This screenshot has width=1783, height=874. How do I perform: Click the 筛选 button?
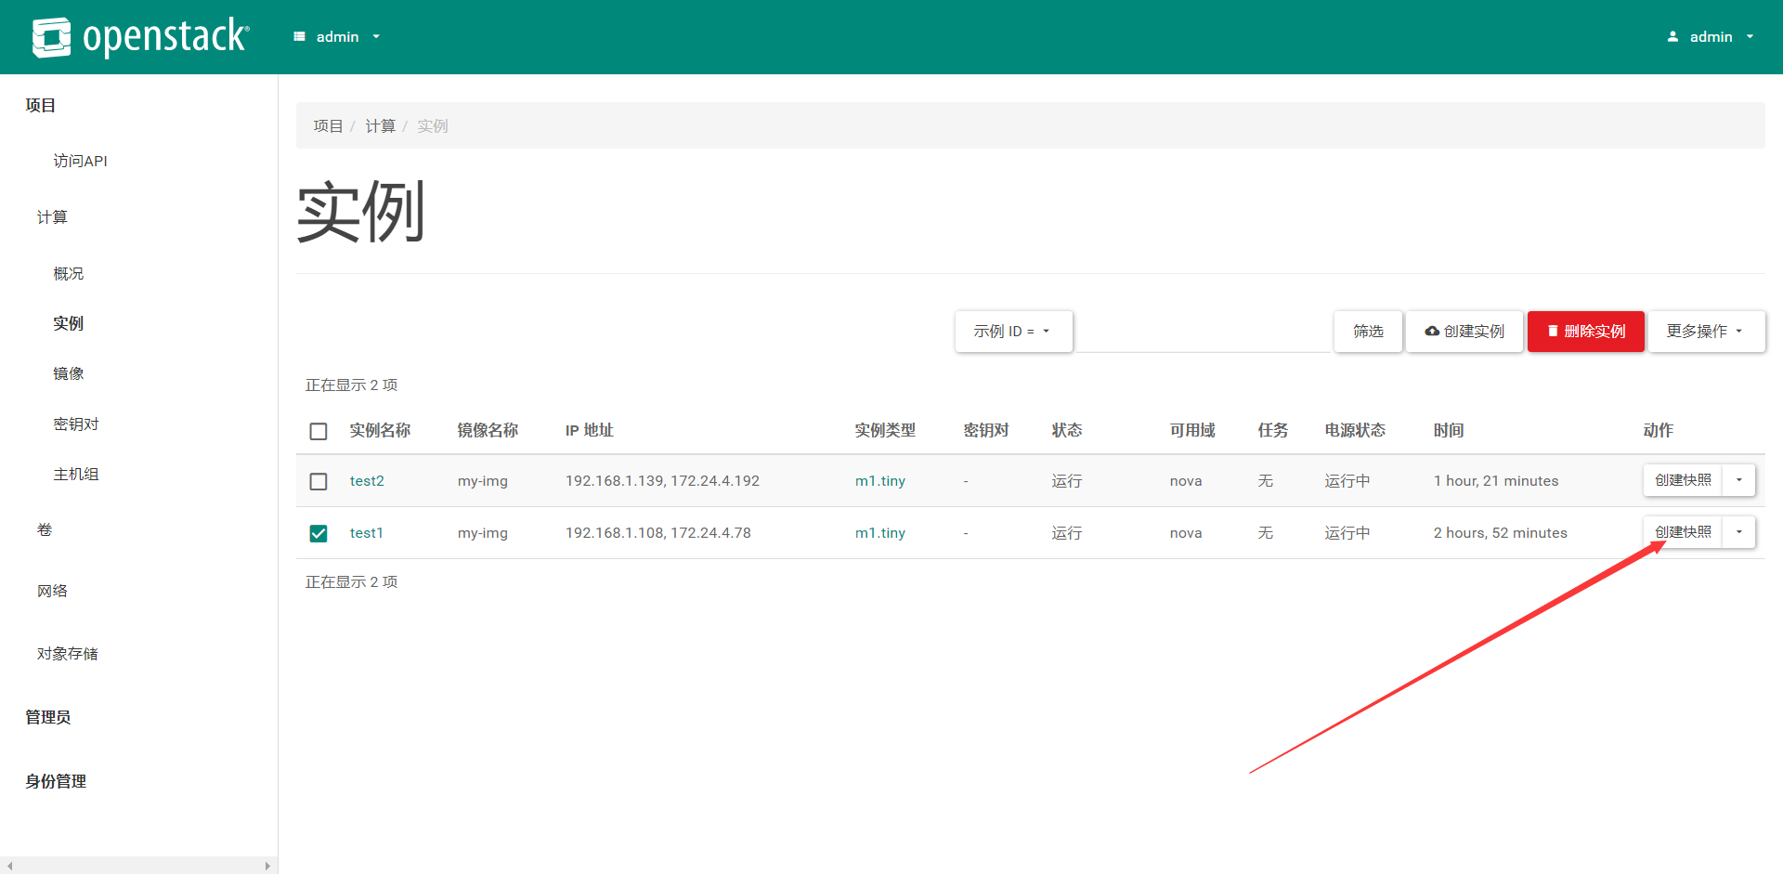1368,332
